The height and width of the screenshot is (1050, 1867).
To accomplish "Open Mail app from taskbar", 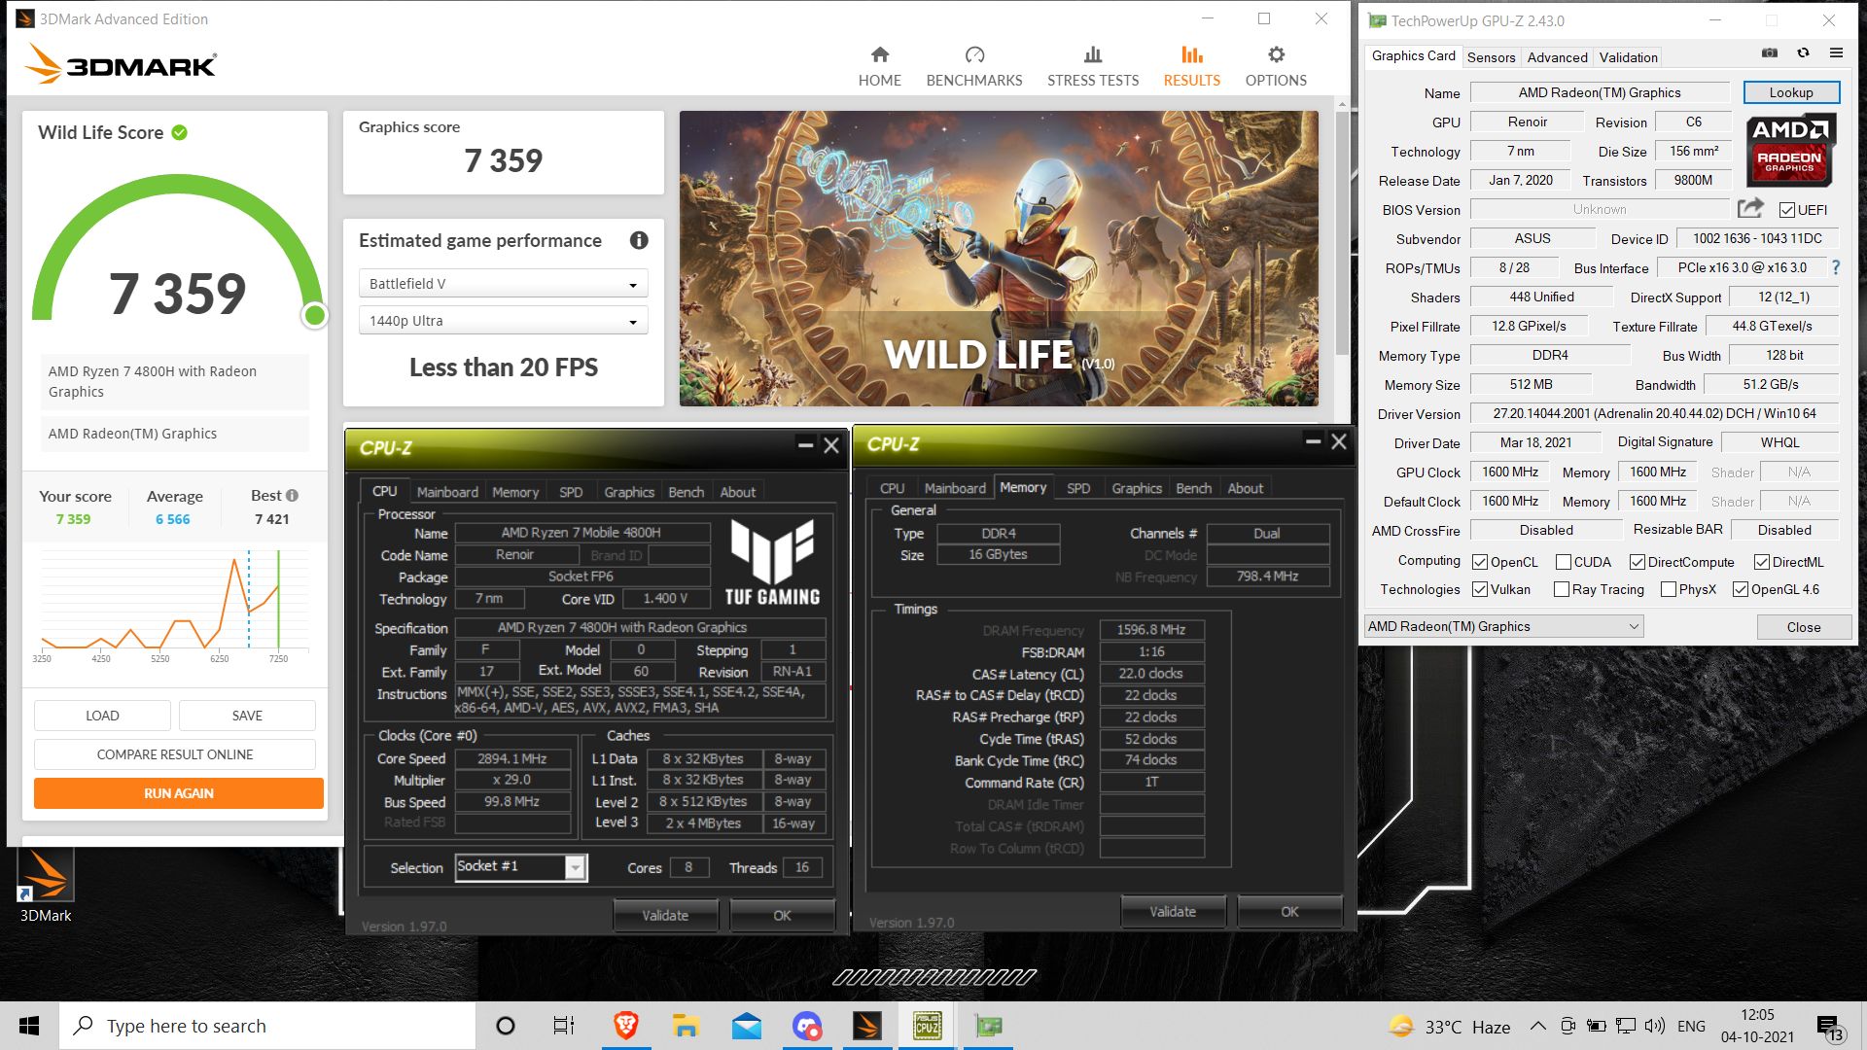I will (746, 1026).
